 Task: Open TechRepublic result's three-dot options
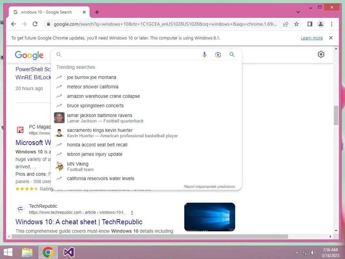coord(132,213)
